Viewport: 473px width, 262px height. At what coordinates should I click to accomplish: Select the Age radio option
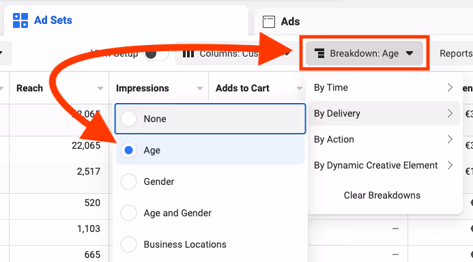(210, 150)
